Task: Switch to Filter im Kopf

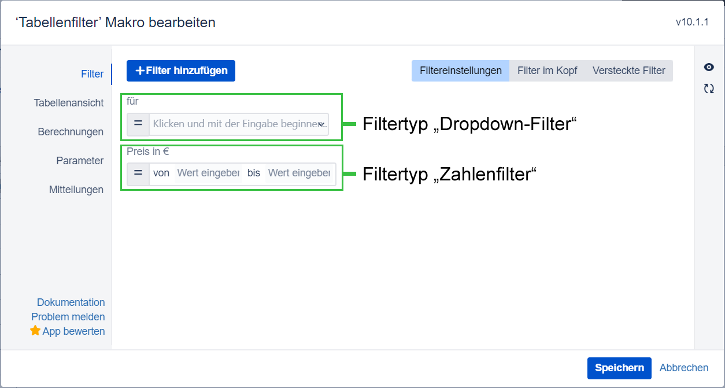Action: (547, 71)
